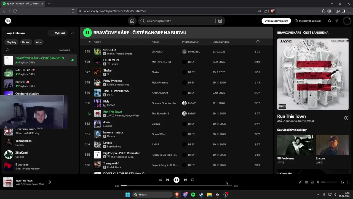This screenshot has height=199, width=353.
Task: Open the BNGRS playlist in the library
Action: click(40, 84)
